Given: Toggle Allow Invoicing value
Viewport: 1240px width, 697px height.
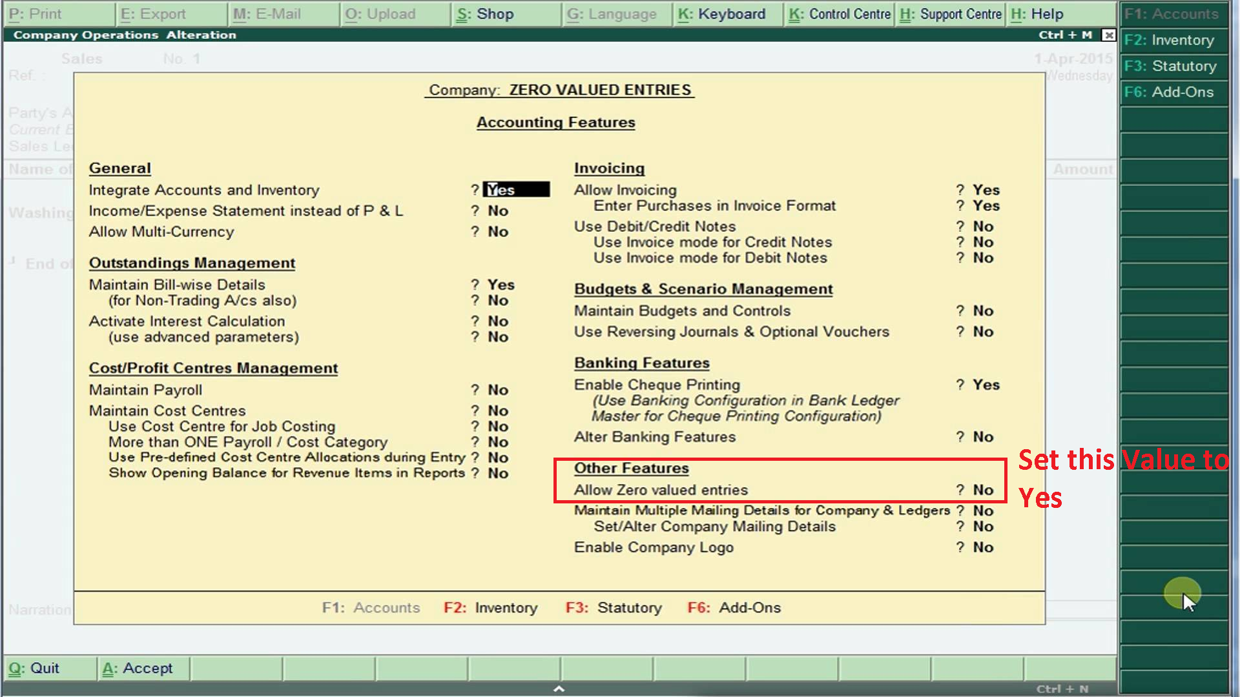Looking at the screenshot, I should (x=986, y=190).
